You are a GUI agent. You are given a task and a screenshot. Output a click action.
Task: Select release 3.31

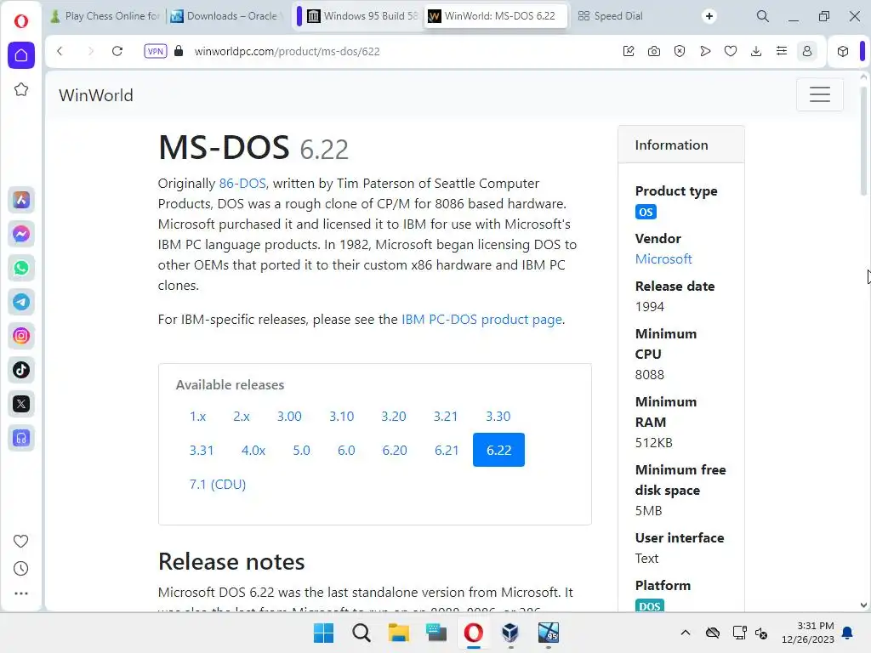201,450
